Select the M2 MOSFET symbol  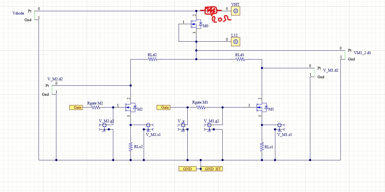tap(131, 107)
